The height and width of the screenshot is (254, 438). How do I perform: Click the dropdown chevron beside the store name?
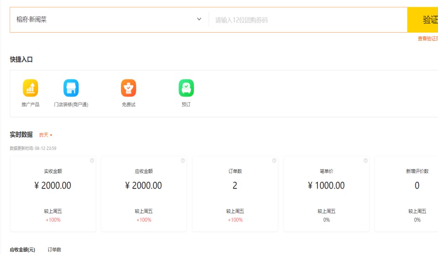[199, 19]
